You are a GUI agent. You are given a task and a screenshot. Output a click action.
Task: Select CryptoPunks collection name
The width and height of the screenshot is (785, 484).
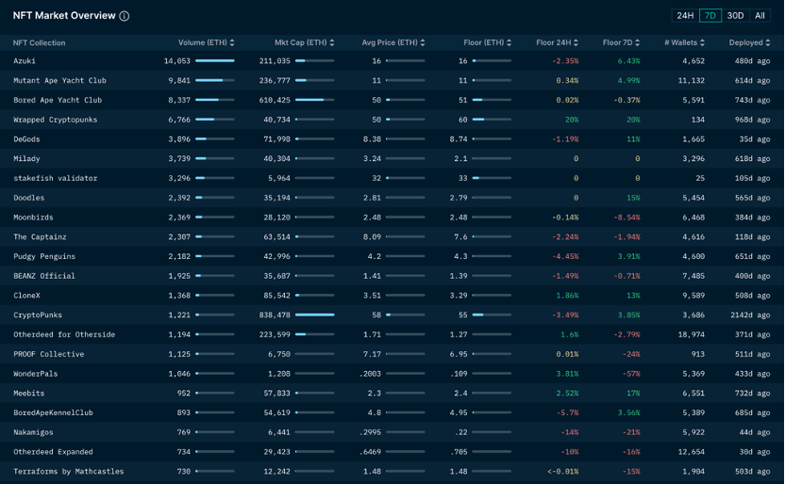click(x=38, y=315)
